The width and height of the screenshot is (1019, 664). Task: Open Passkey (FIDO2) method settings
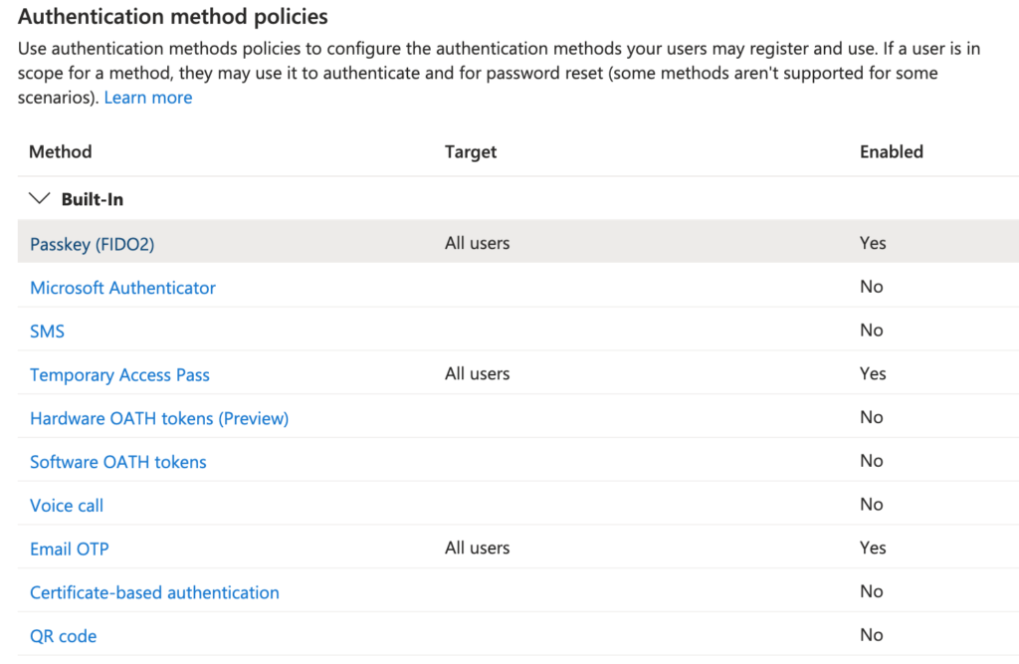pos(92,244)
